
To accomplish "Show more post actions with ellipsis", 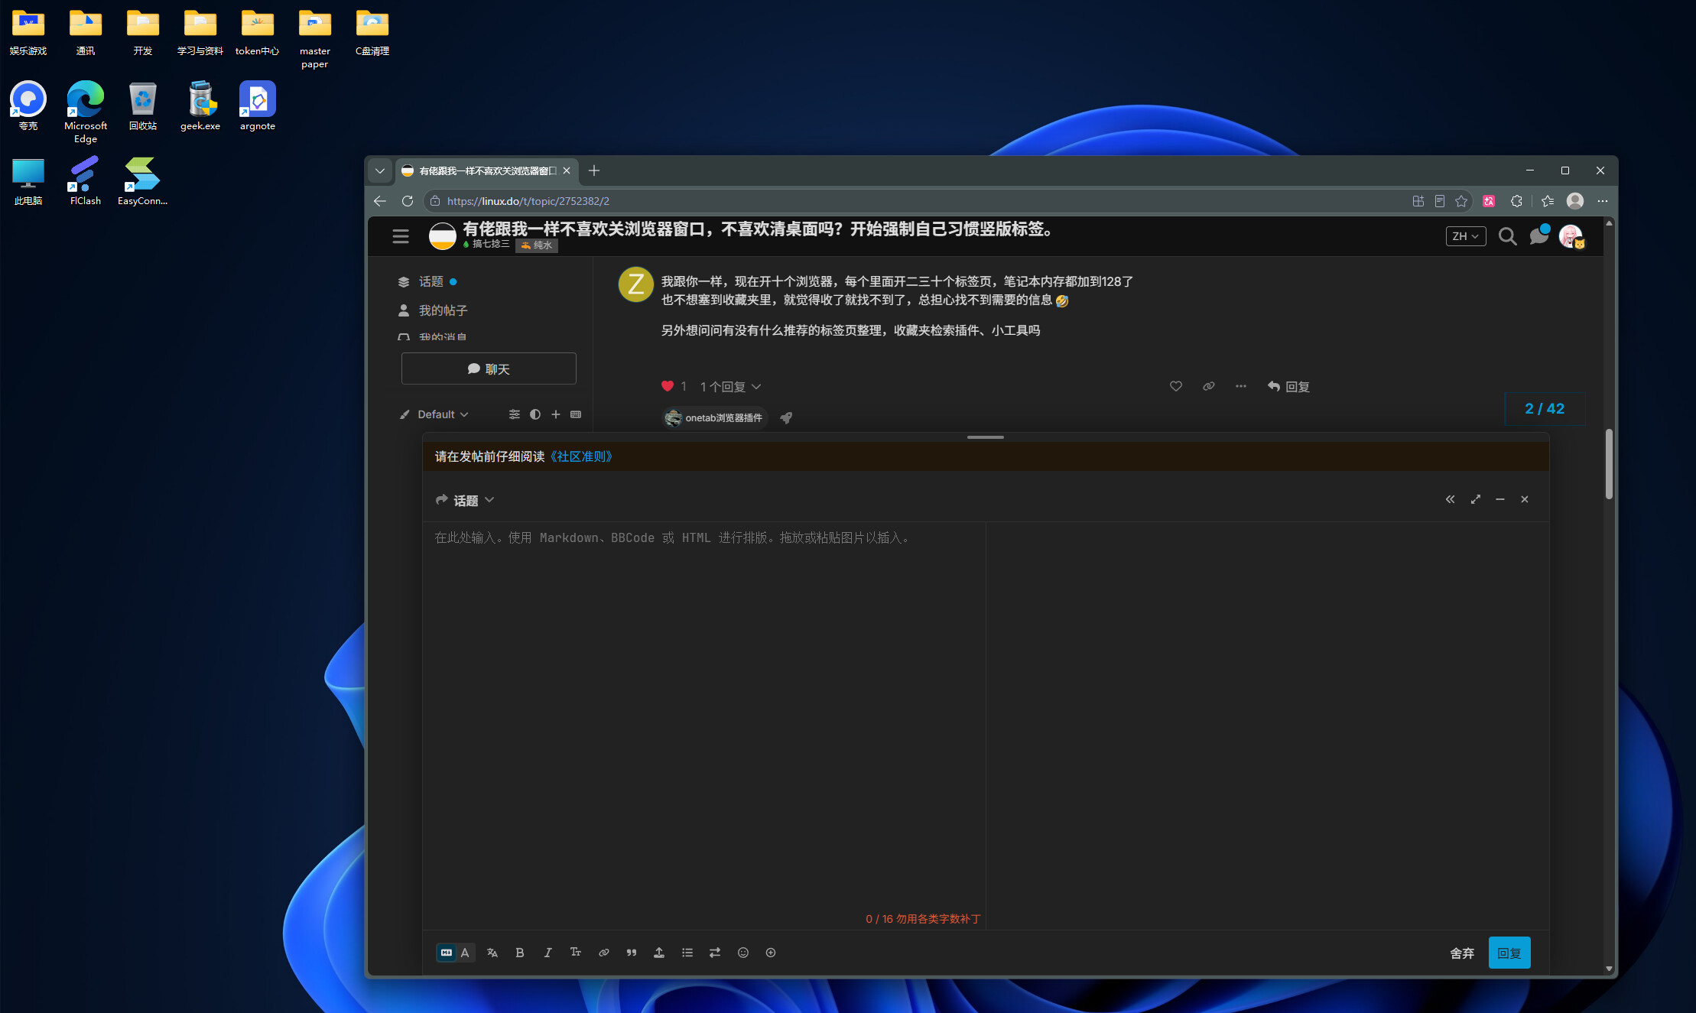I will 1241,386.
